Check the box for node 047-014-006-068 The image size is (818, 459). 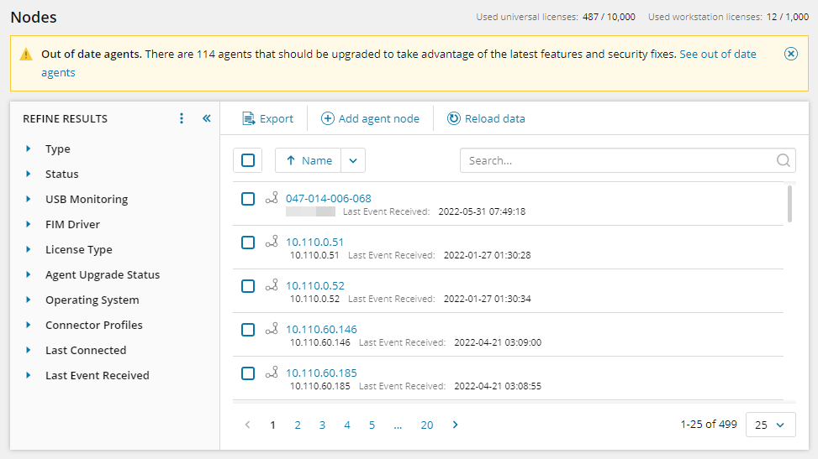[248, 199]
